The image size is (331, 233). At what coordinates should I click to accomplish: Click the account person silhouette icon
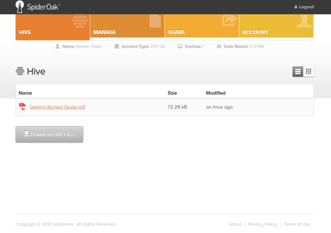304,21
